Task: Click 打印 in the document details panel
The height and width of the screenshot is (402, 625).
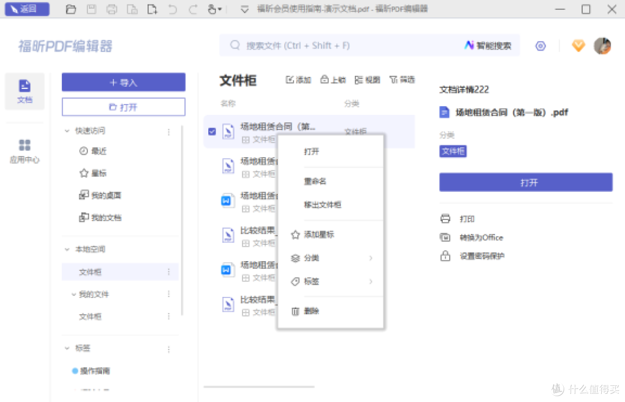Action: [457, 218]
